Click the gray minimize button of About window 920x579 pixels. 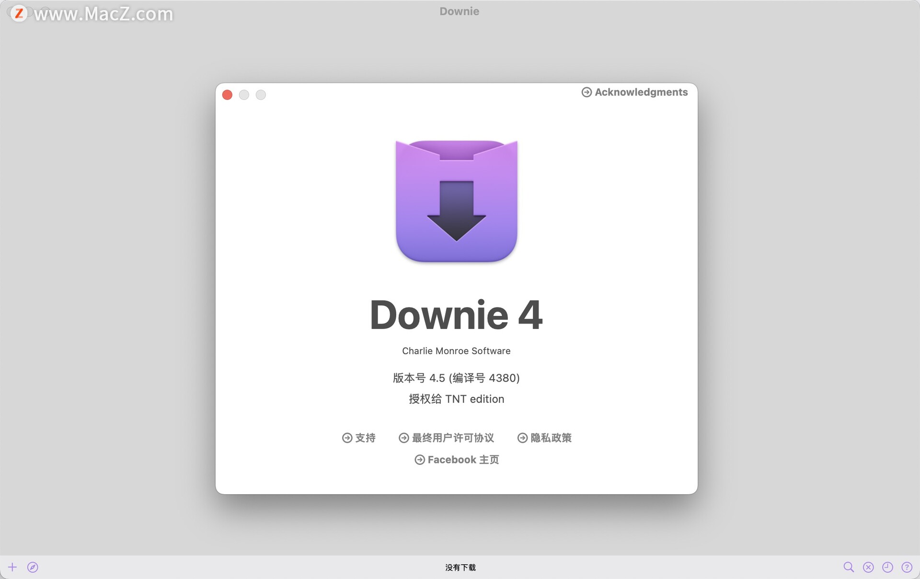(244, 95)
